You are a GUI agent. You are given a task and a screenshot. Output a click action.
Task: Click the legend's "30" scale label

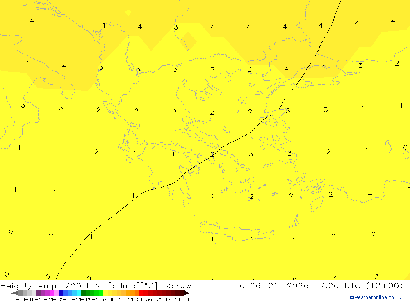click(149, 299)
